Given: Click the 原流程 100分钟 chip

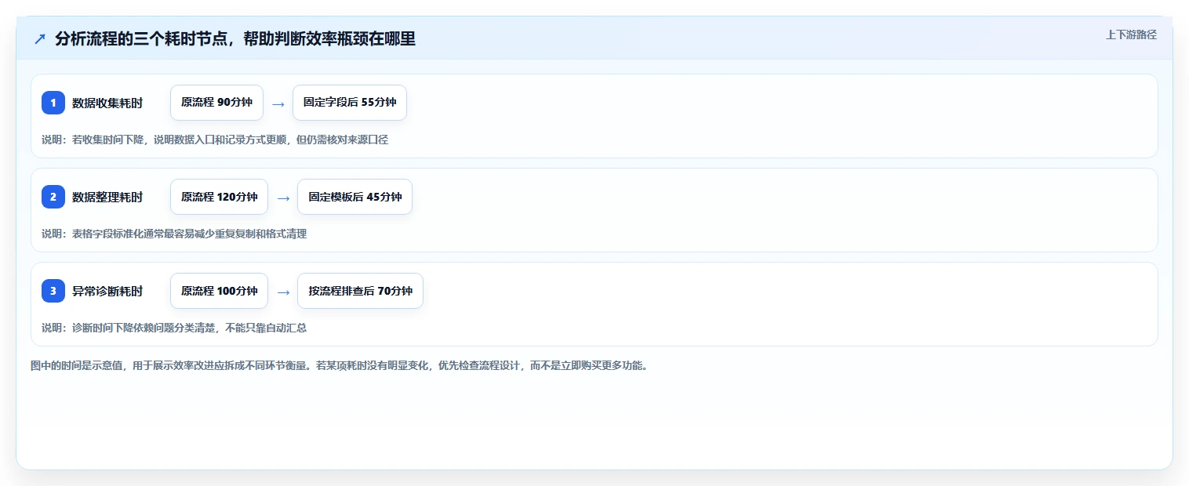Looking at the screenshot, I should 219,291.
